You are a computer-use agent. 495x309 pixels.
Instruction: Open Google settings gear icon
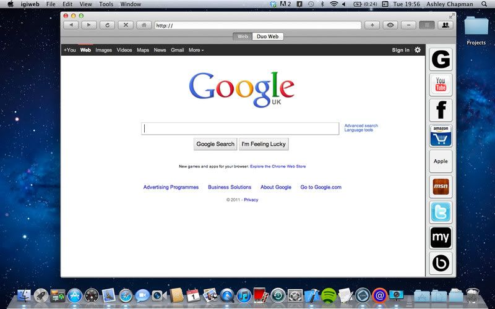[x=418, y=50]
